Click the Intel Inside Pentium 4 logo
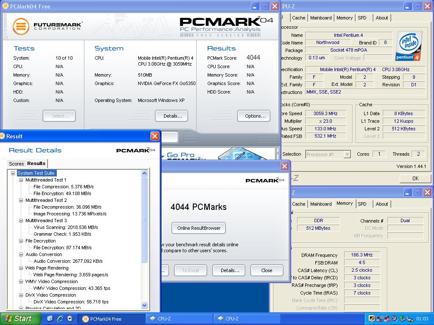The height and width of the screenshot is (325, 434). coord(409,46)
